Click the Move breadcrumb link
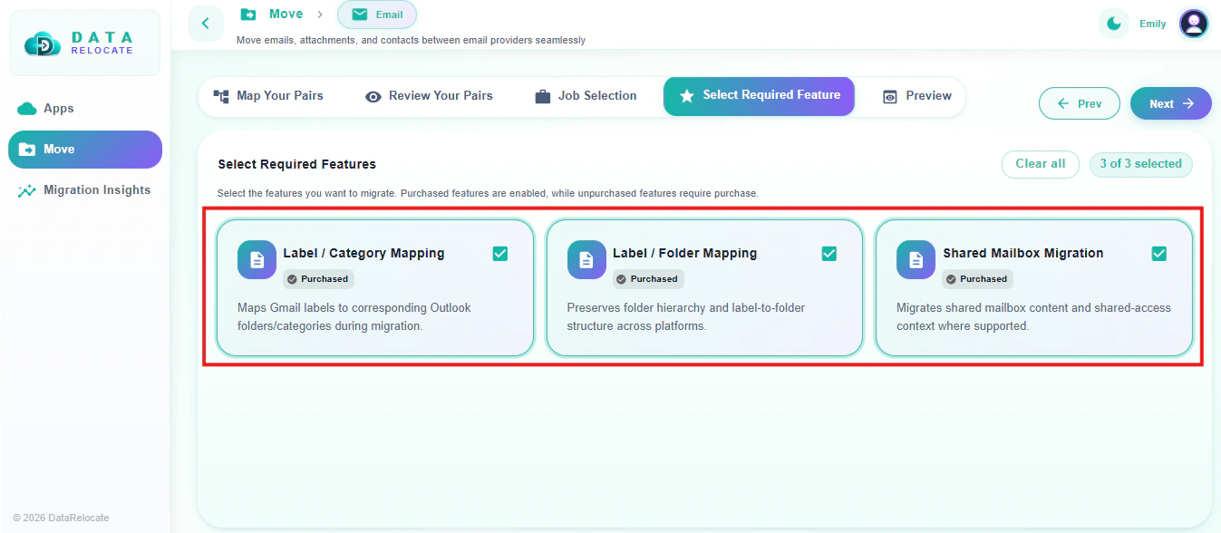 point(286,15)
